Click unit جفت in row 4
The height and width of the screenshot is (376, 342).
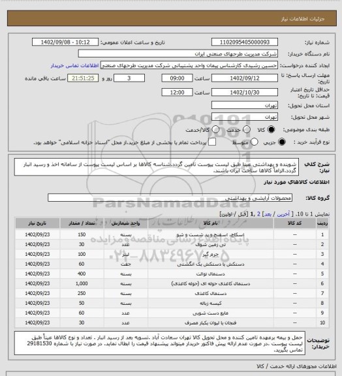[126, 264]
